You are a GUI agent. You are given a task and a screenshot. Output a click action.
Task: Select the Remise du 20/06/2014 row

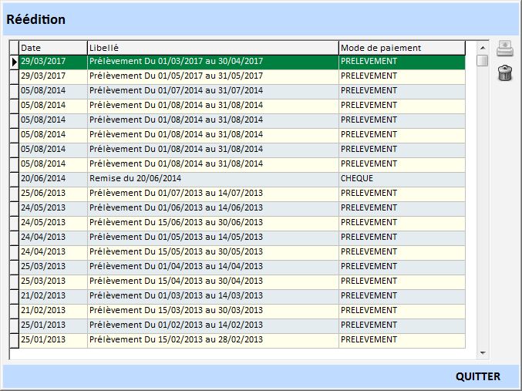coord(212,178)
